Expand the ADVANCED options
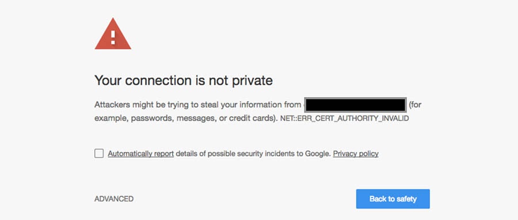Screen dimensions: 518x220 point(114,199)
